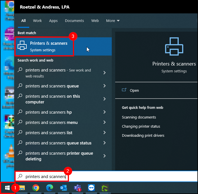Switch to the Apps search tab
The width and height of the screenshot is (198, 194).
click(x=53, y=21)
